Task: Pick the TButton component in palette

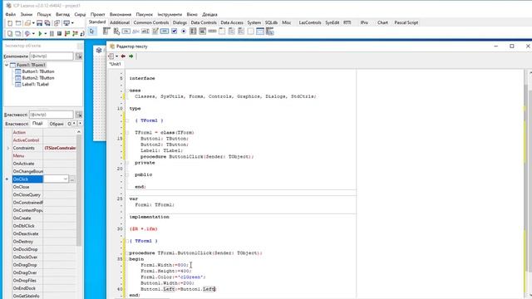Action: (126, 32)
